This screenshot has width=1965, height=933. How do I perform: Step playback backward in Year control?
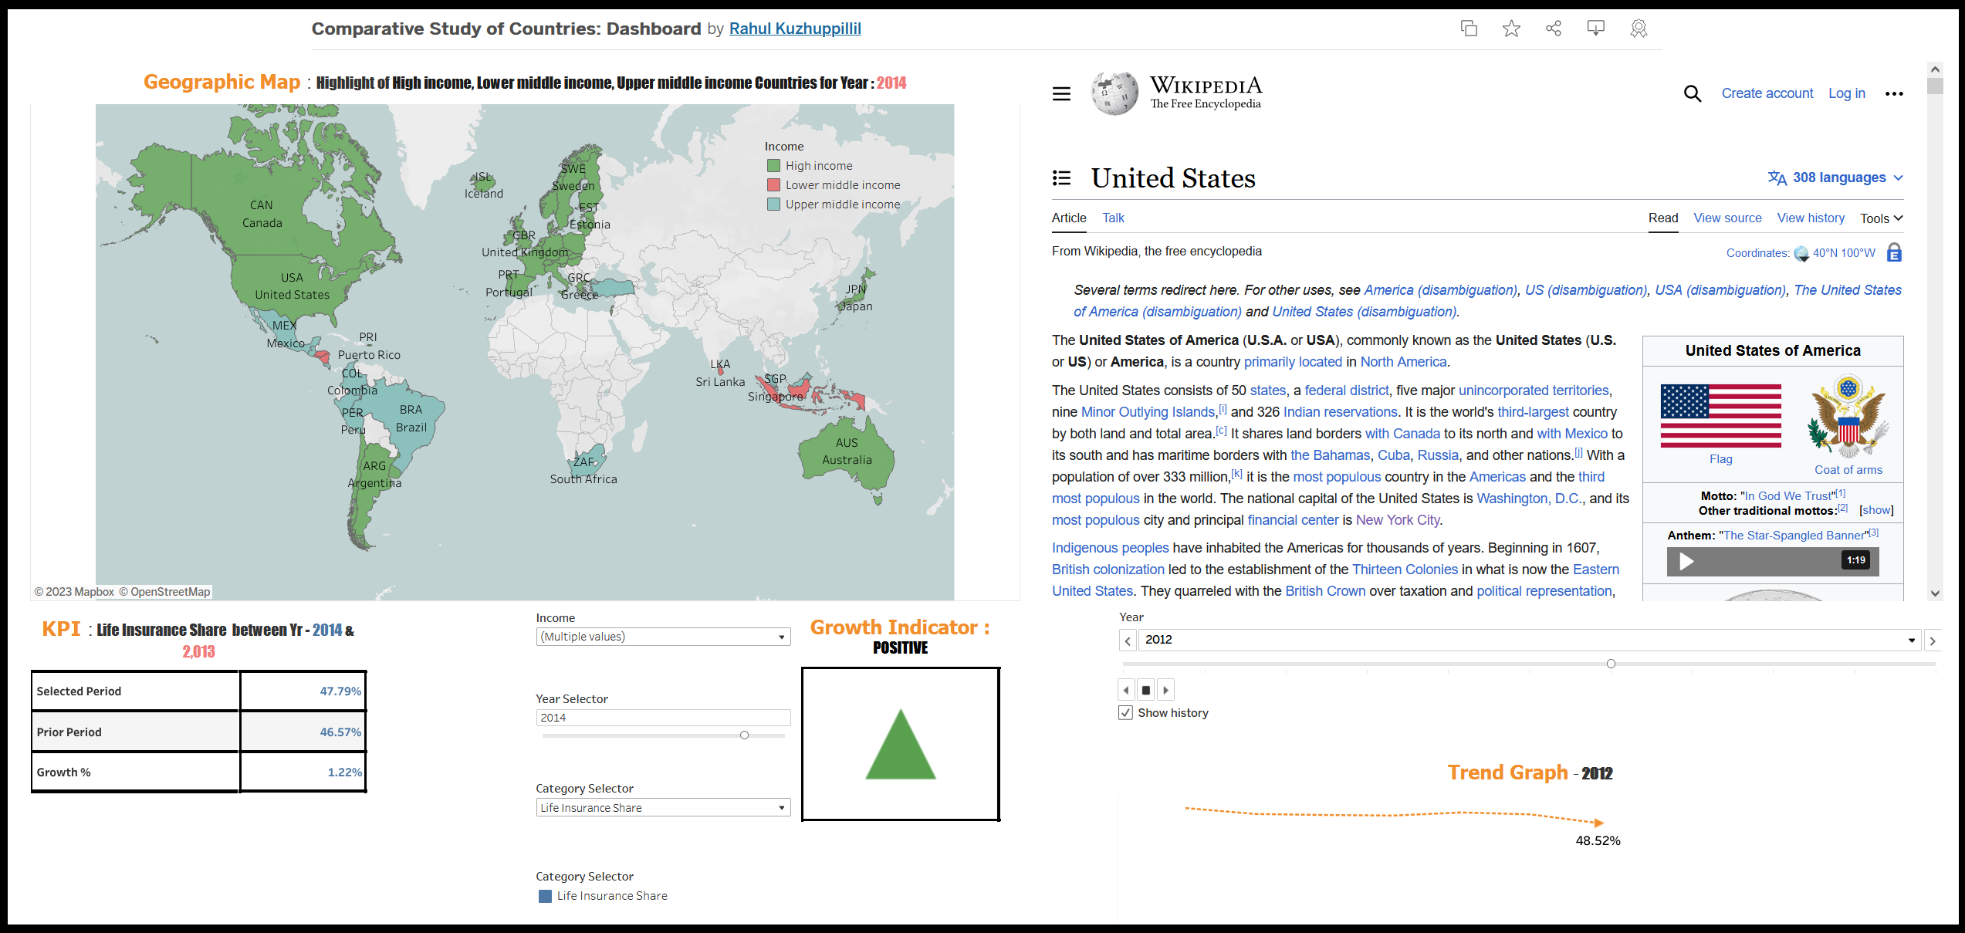(1126, 690)
